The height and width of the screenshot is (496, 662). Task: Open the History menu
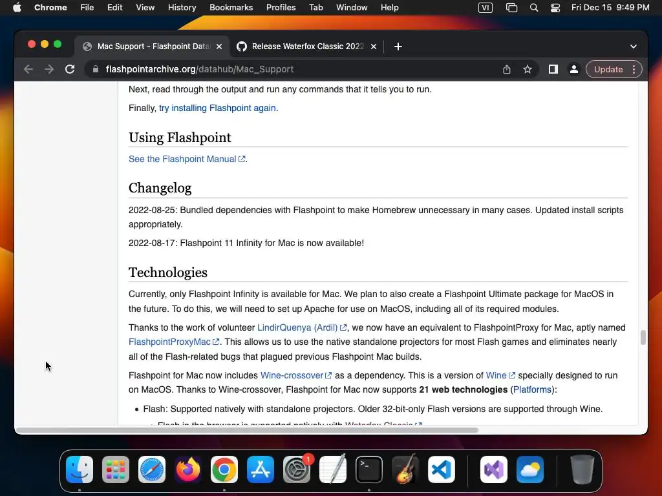click(x=182, y=8)
